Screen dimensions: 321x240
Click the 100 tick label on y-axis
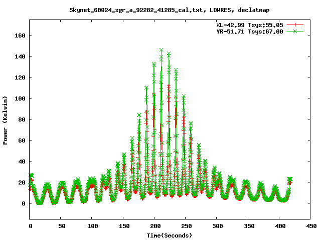20,98
